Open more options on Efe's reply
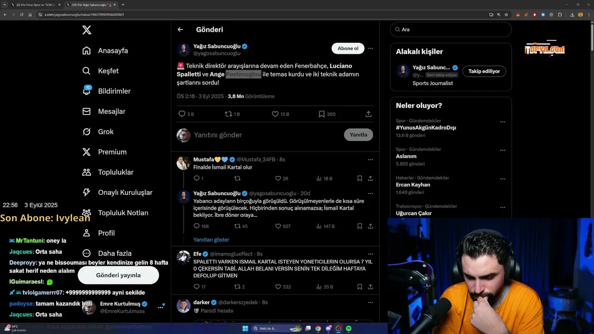The height and width of the screenshot is (334, 594). click(370, 254)
